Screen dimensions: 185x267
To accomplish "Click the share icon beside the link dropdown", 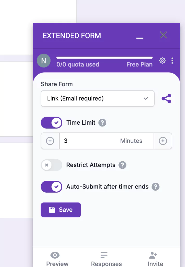I will coord(166,99).
